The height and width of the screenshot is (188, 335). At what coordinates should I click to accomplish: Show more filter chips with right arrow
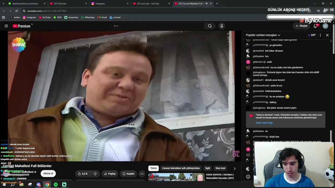pyautogui.click(x=234, y=168)
